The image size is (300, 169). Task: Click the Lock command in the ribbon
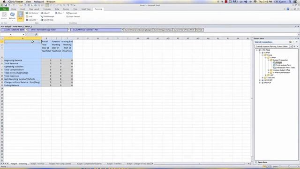point(29,16)
